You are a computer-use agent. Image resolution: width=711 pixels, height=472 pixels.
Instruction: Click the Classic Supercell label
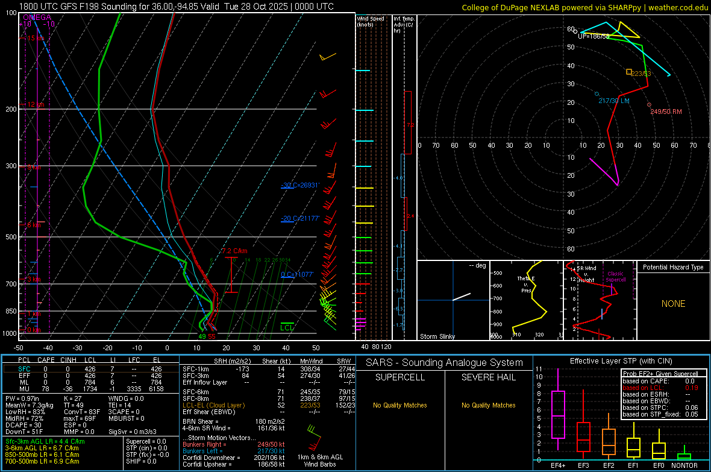[x=615, y=277]
